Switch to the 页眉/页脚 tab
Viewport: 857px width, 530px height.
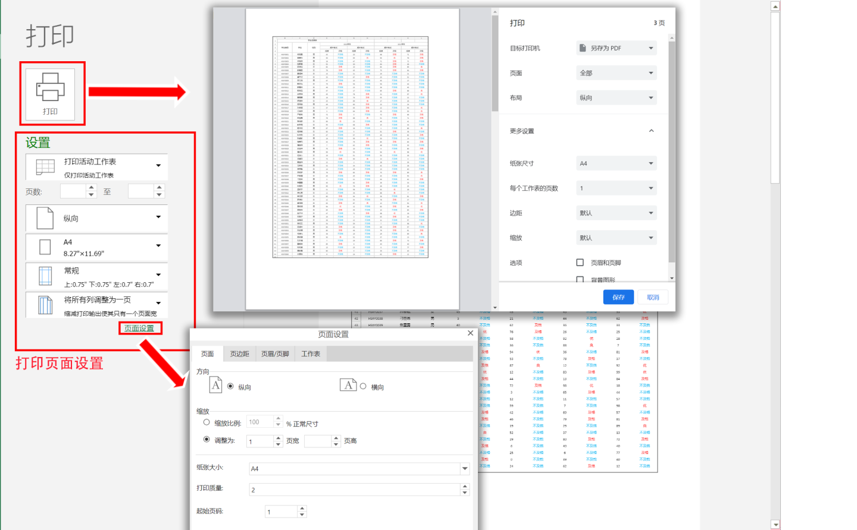click(275, 354)
